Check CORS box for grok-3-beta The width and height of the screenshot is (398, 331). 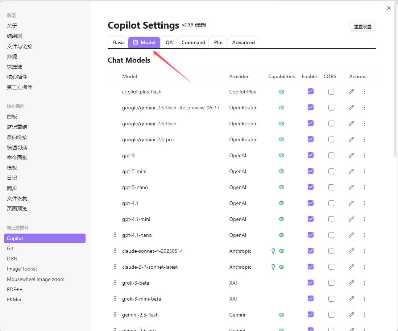[x=331, y=283]
